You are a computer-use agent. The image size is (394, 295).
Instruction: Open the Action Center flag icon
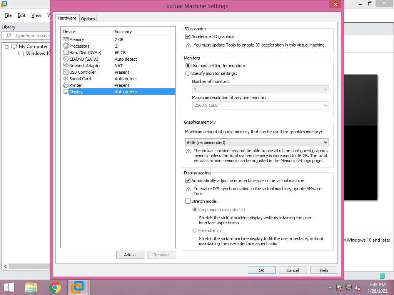click(339, 288)
